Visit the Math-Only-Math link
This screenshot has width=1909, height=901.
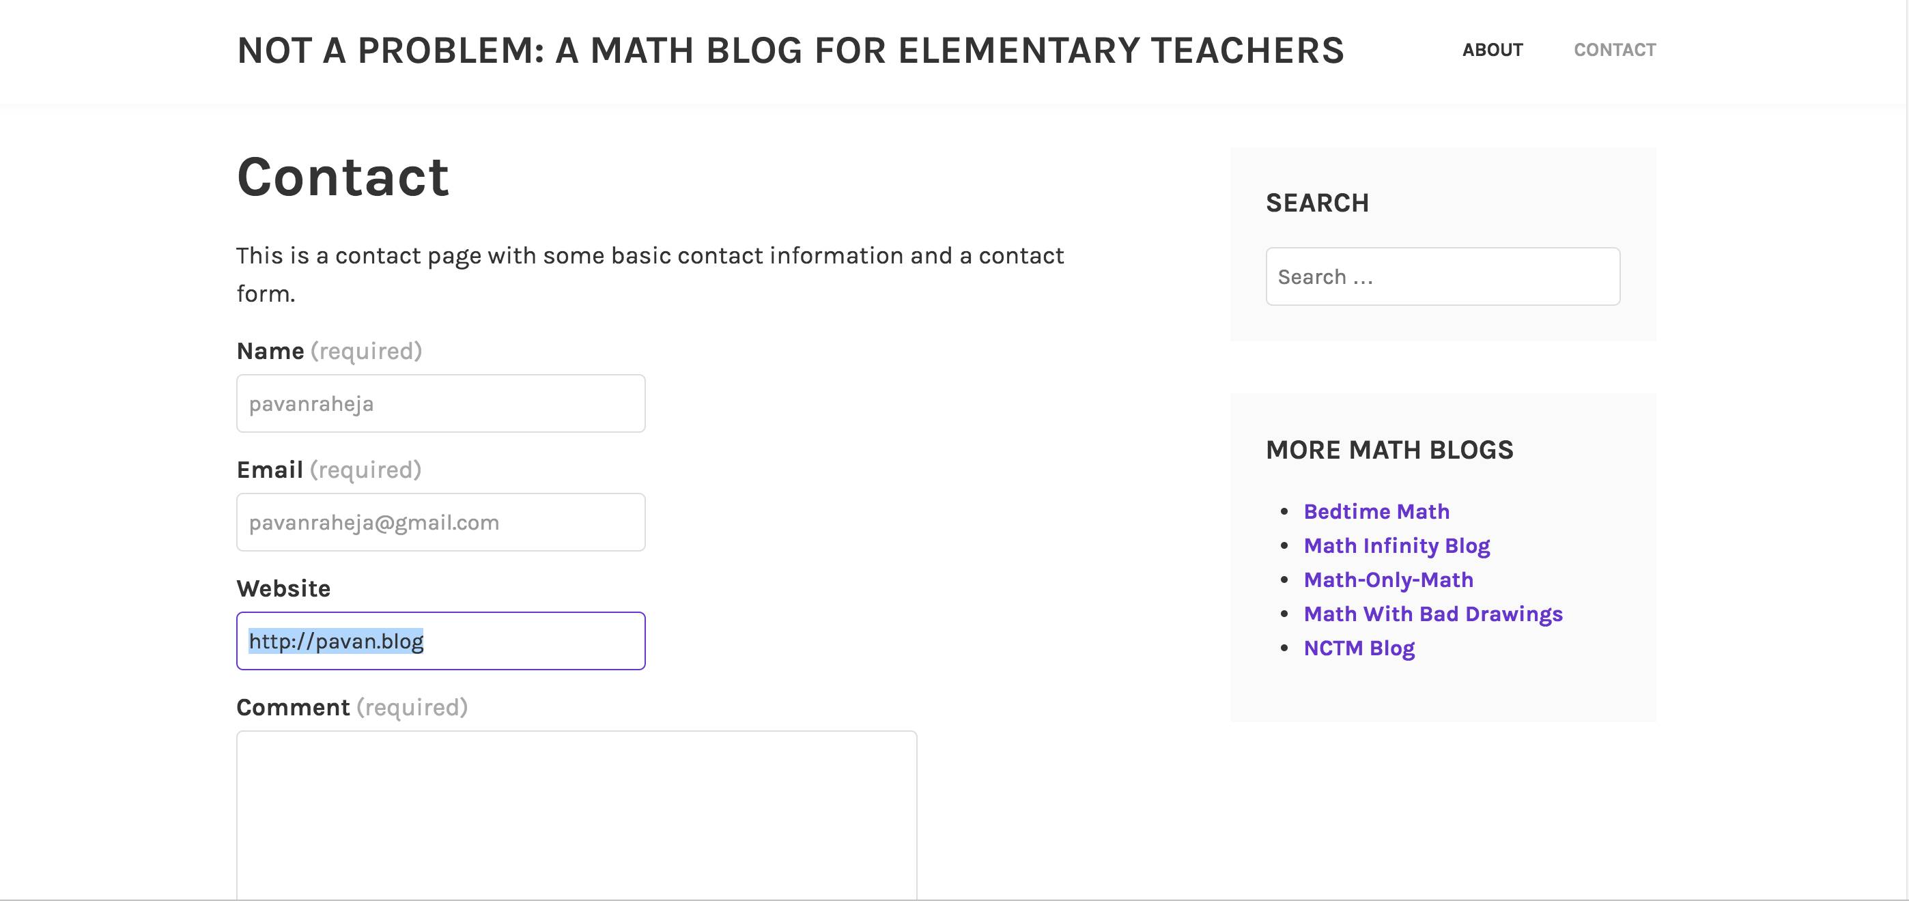pyautogui.click(x=1388, y=580)
